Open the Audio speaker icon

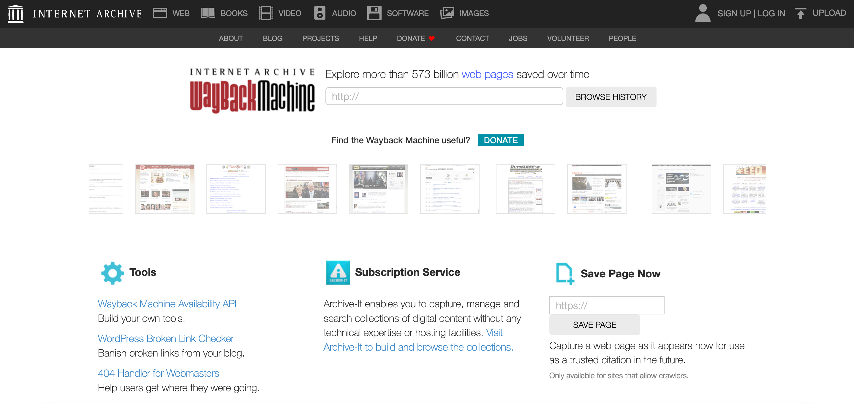tap(320, 13)
